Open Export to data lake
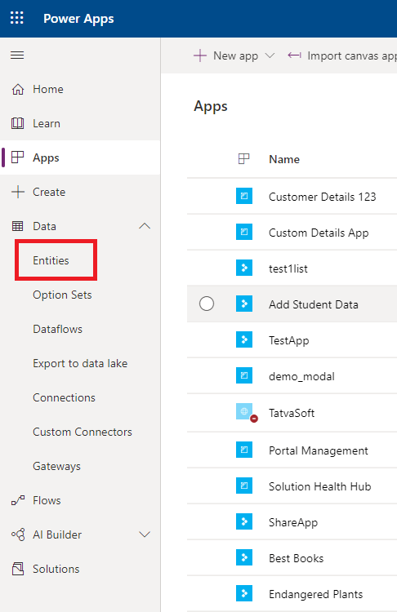Image resolution: width=397 pixels, height=612 pixels. coord(80,363)
